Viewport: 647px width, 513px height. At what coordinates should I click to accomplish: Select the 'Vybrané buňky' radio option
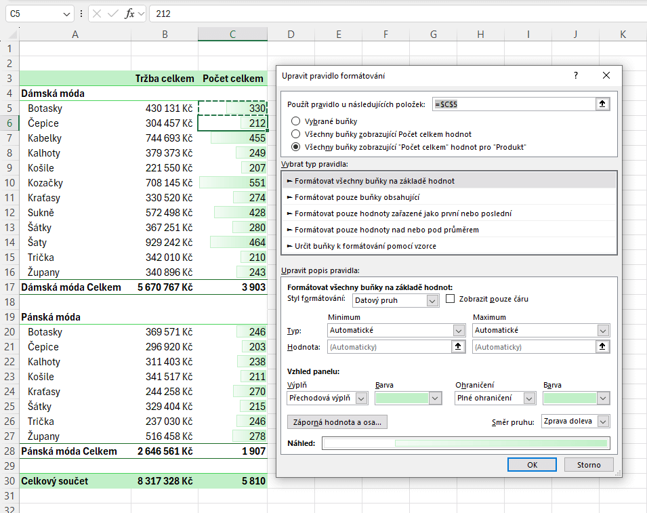click(x=295, y=121)
